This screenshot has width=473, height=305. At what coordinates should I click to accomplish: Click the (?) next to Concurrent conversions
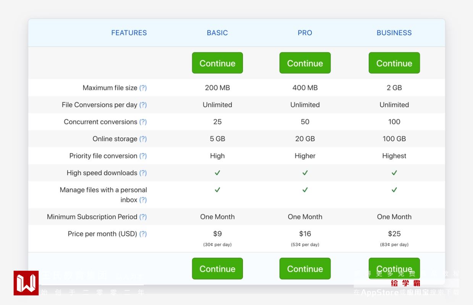[x=143, y=122]
